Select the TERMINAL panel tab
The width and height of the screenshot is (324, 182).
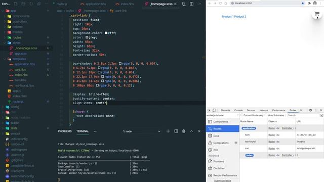[83, 131]
